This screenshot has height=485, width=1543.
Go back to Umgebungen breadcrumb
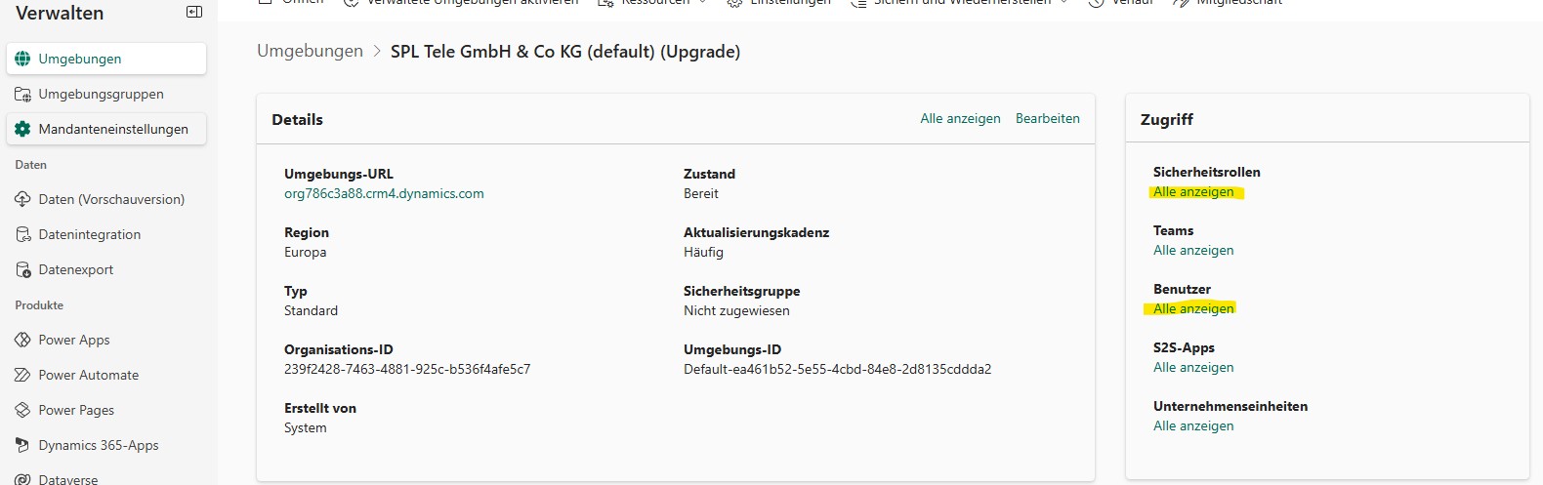click(x=310, y=51)
